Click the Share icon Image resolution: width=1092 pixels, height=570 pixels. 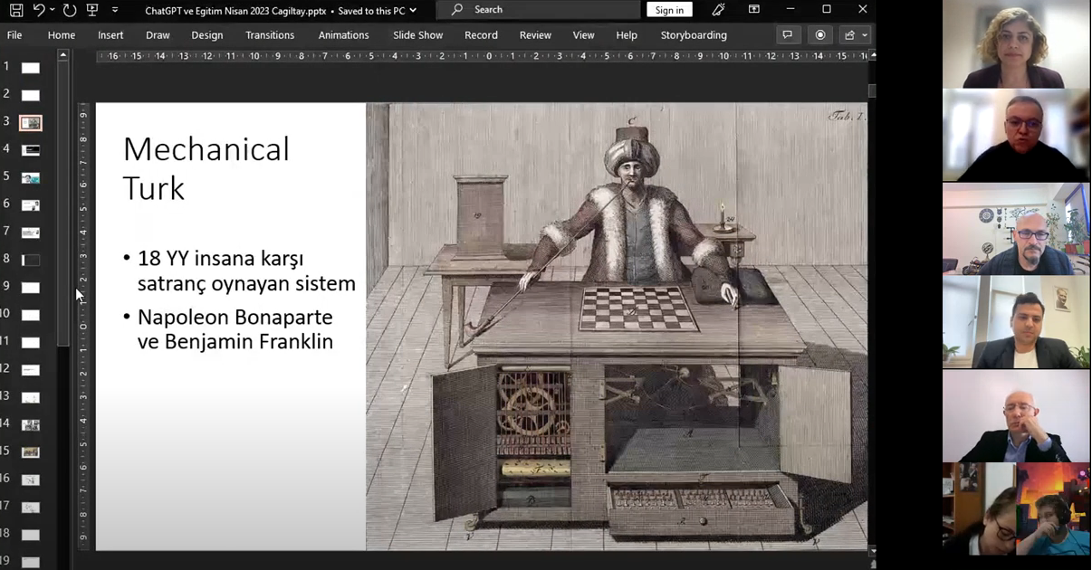tap(849, 35)
